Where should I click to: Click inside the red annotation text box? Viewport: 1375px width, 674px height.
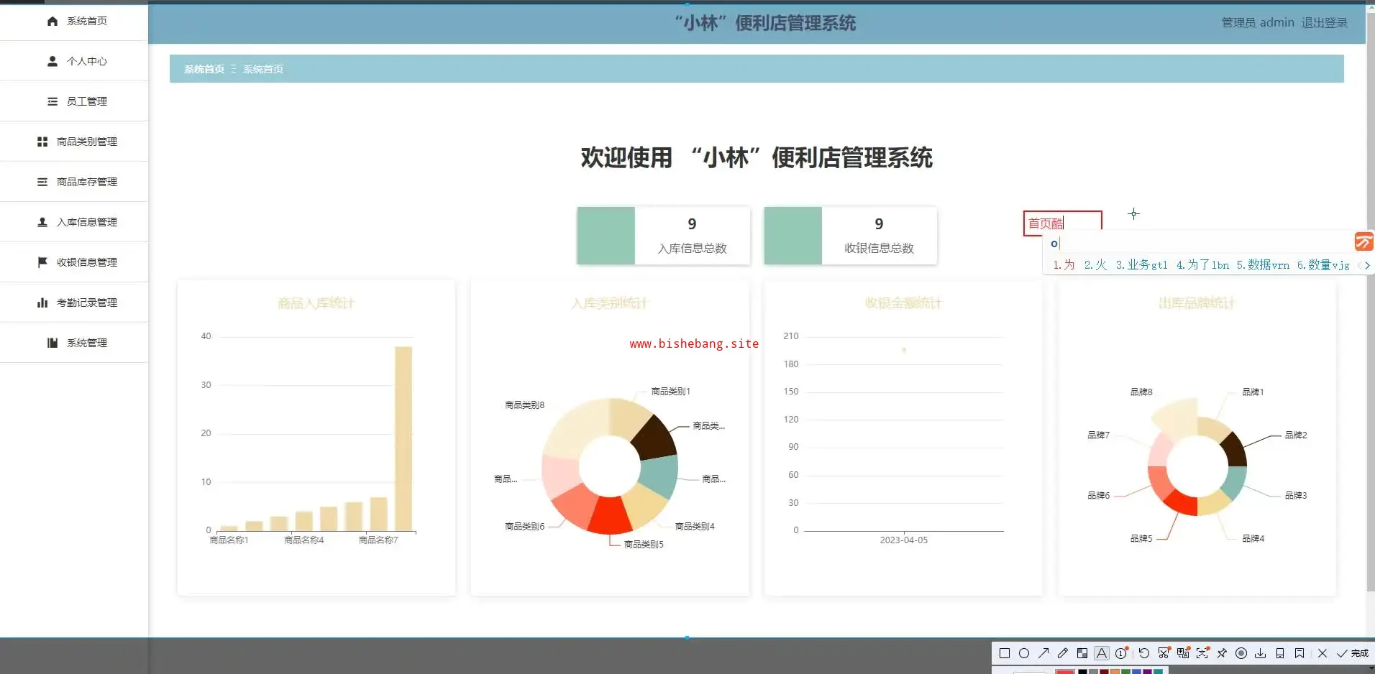pyautogui.click(x=1062, y=223)
